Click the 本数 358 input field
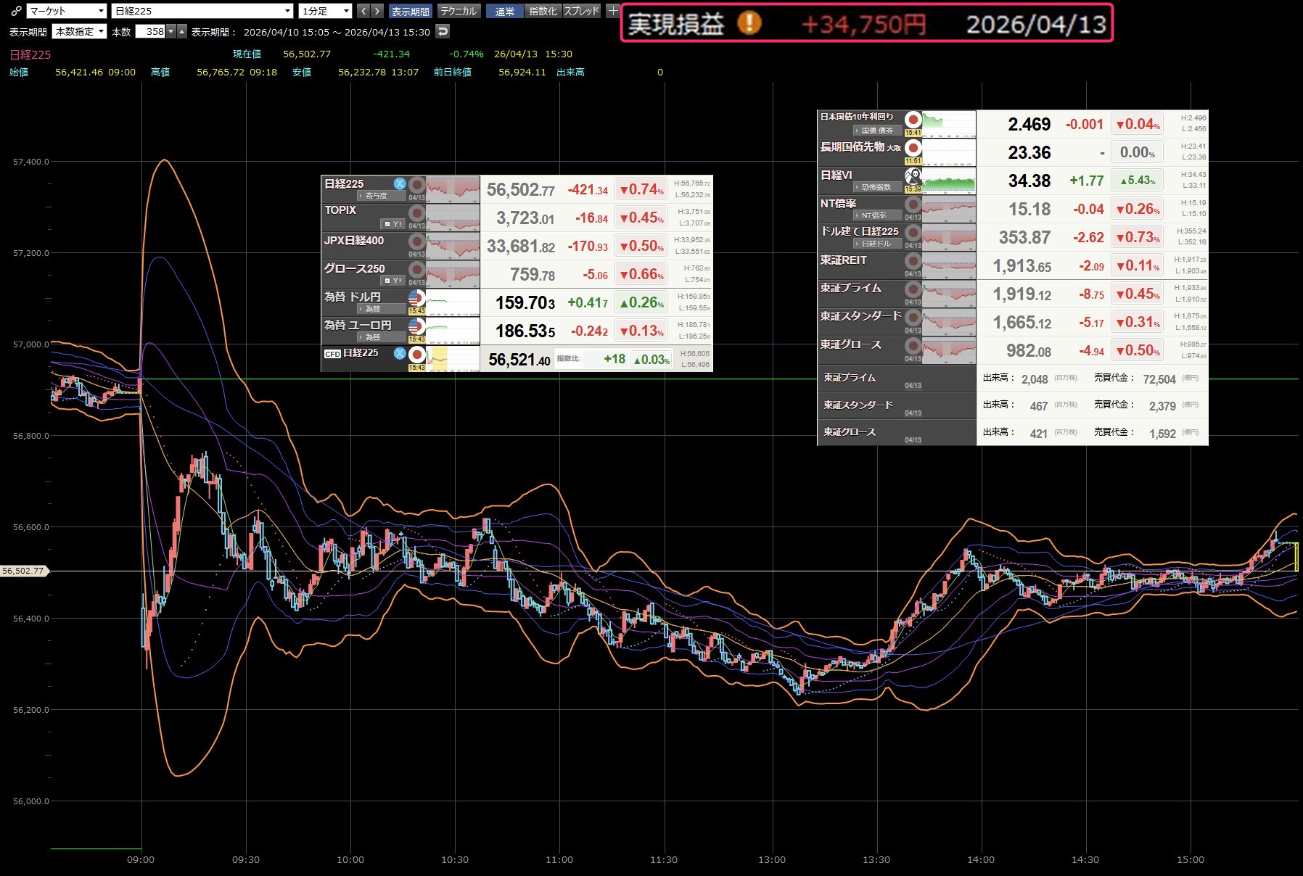 point(151,31)
